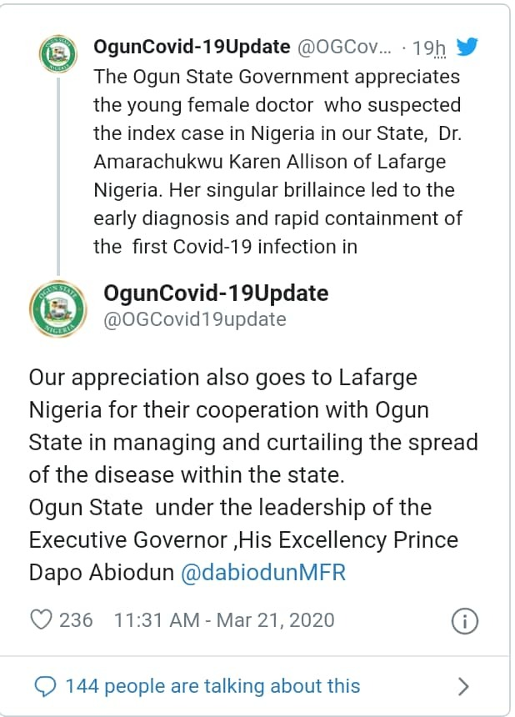
Task: Open the 19h timestamp link
Action: point(428,48)
